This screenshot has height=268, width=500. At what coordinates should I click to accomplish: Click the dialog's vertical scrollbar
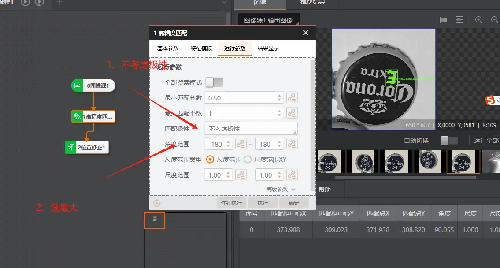[x=312, y=124]
